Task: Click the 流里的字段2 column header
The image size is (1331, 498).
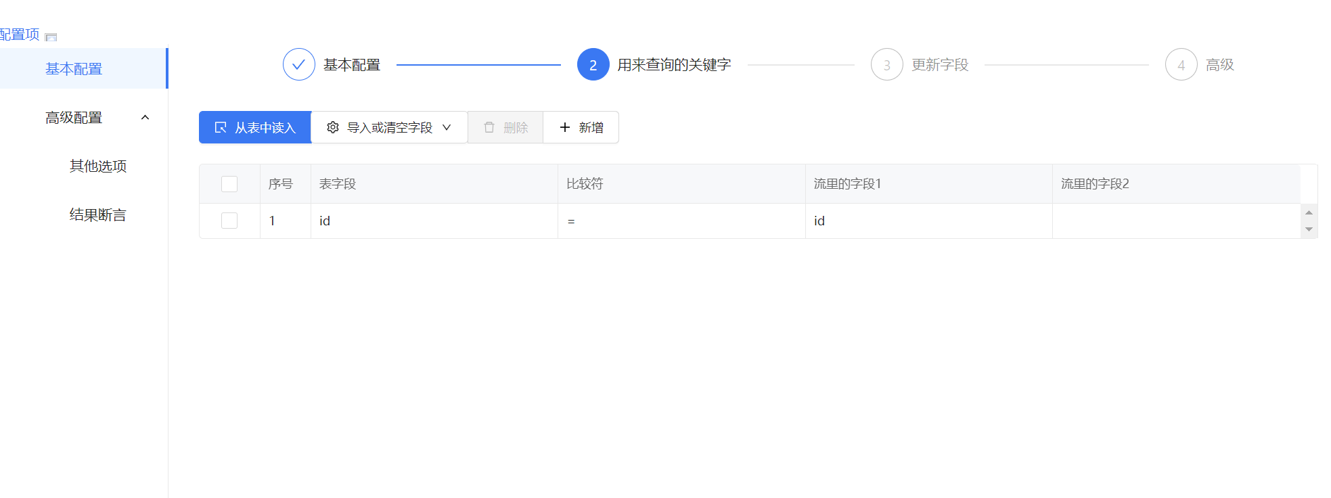Action: point(1176,184)
